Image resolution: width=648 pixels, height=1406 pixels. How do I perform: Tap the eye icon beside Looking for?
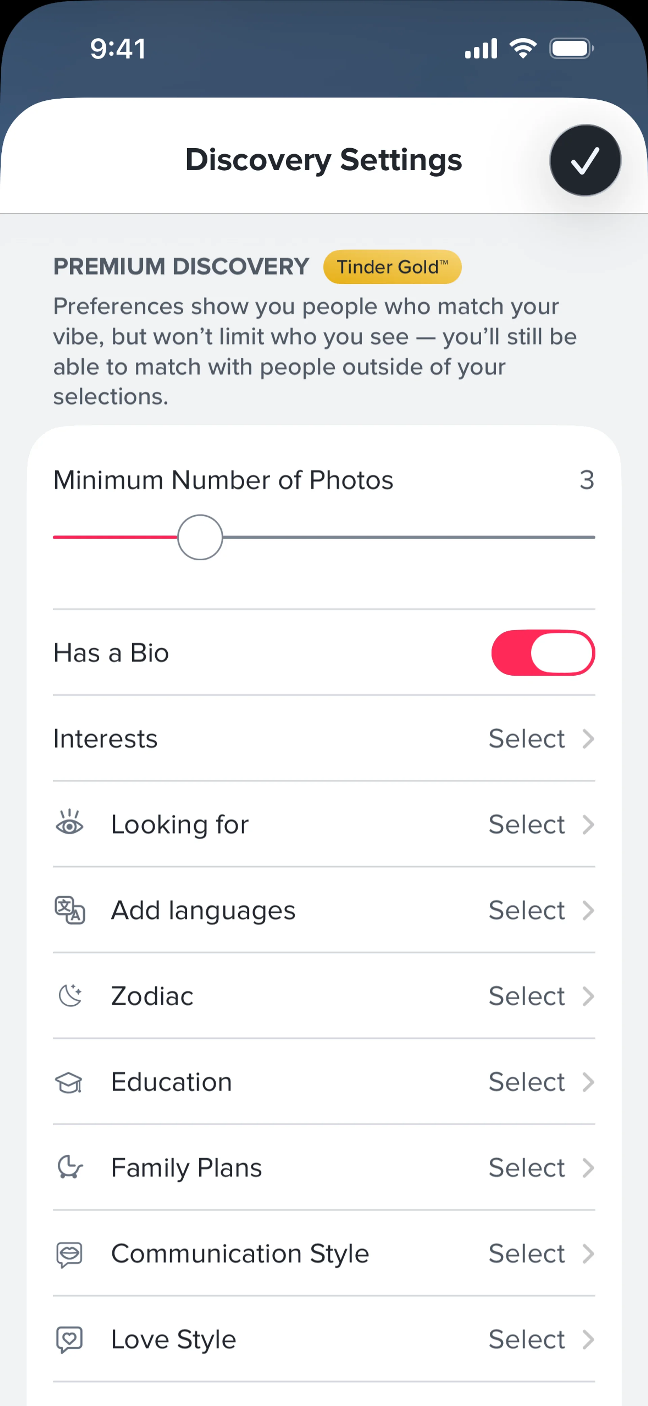point(70,824)
